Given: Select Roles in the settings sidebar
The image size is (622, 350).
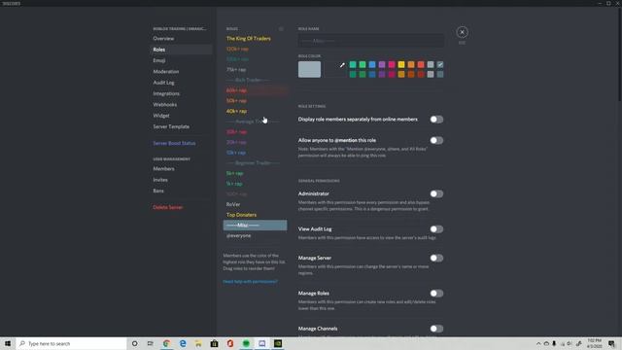Looking at the screenshot, I should tap(181, 50).
